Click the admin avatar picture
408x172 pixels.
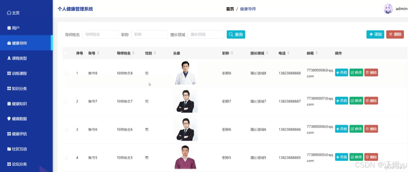388,9
